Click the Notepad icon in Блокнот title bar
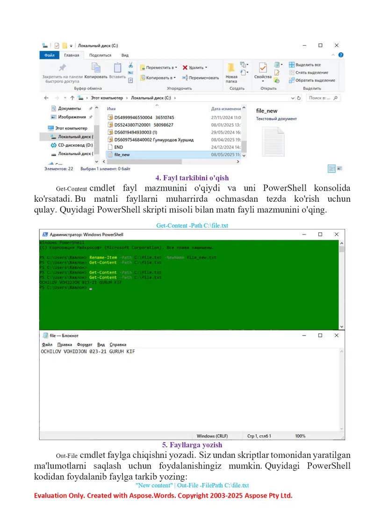Viewport: 374px width, 528px height. (45, 335)
